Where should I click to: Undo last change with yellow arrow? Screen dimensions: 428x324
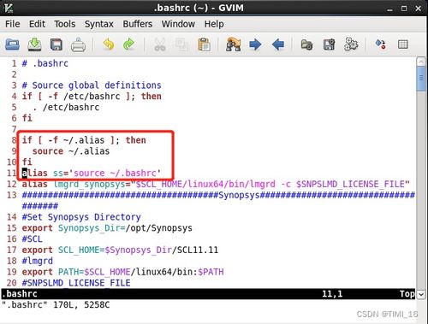[109, 44]
